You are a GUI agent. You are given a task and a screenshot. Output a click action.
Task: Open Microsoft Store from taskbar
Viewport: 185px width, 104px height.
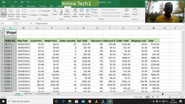coord(76,101)
